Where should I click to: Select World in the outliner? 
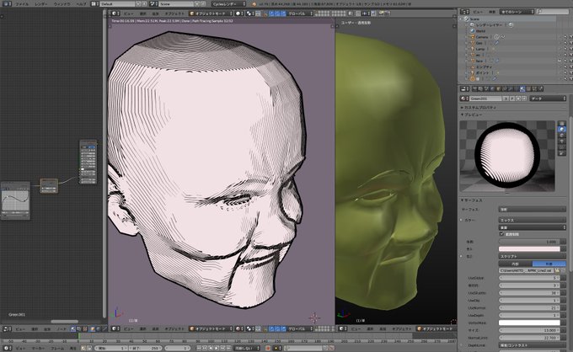coord(480,31)
